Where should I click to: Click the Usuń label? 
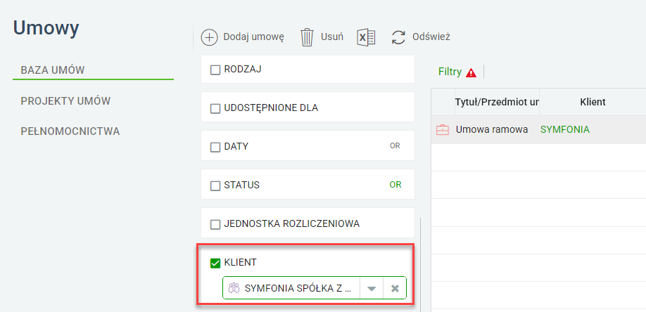click(332, 37)
